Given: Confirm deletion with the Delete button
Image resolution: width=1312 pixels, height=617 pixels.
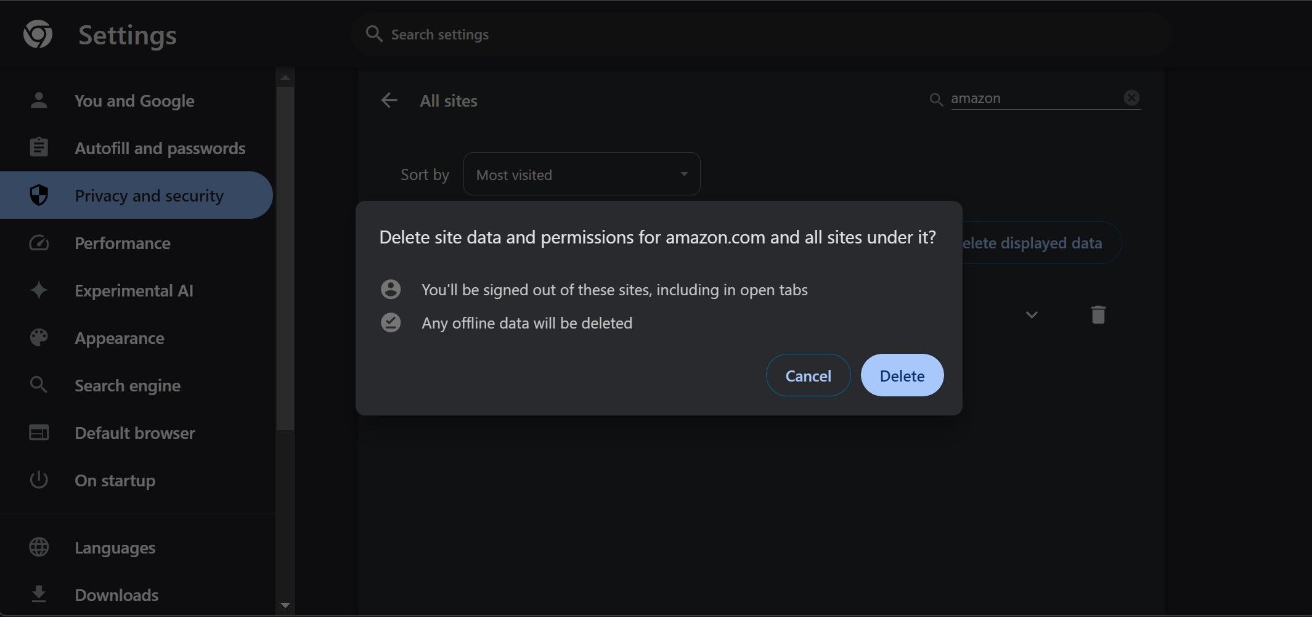Looking at the screenshot, I should [902, 375].
